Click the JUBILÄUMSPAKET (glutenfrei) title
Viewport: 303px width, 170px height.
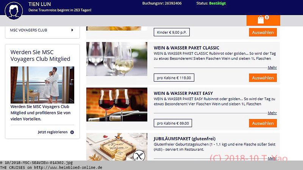pyautogui.click(x=184, y=139)
